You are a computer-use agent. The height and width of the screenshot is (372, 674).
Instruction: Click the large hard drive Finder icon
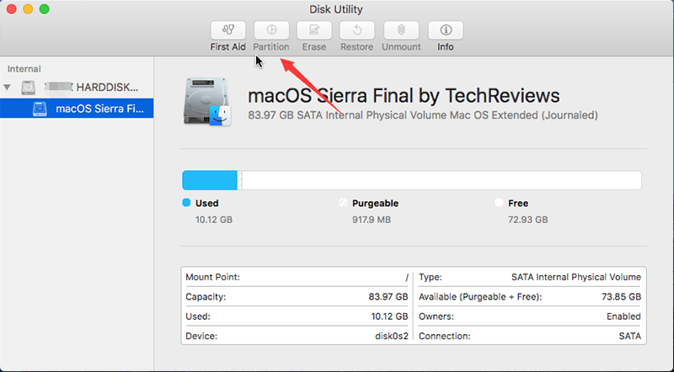(x=207, y=101)
